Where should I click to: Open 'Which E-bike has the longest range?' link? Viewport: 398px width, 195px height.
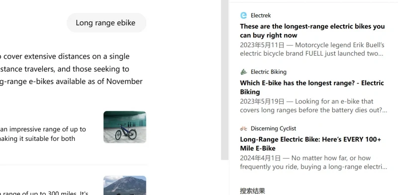tap(312, 87)
